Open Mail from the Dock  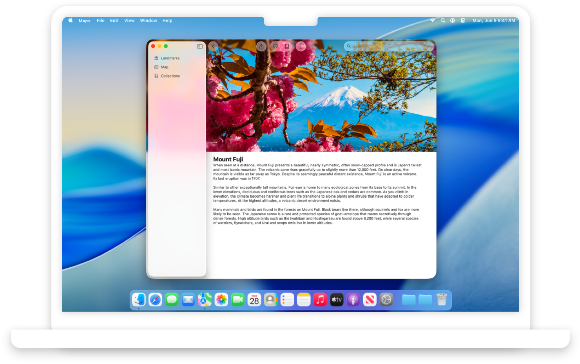click(188, 300)
